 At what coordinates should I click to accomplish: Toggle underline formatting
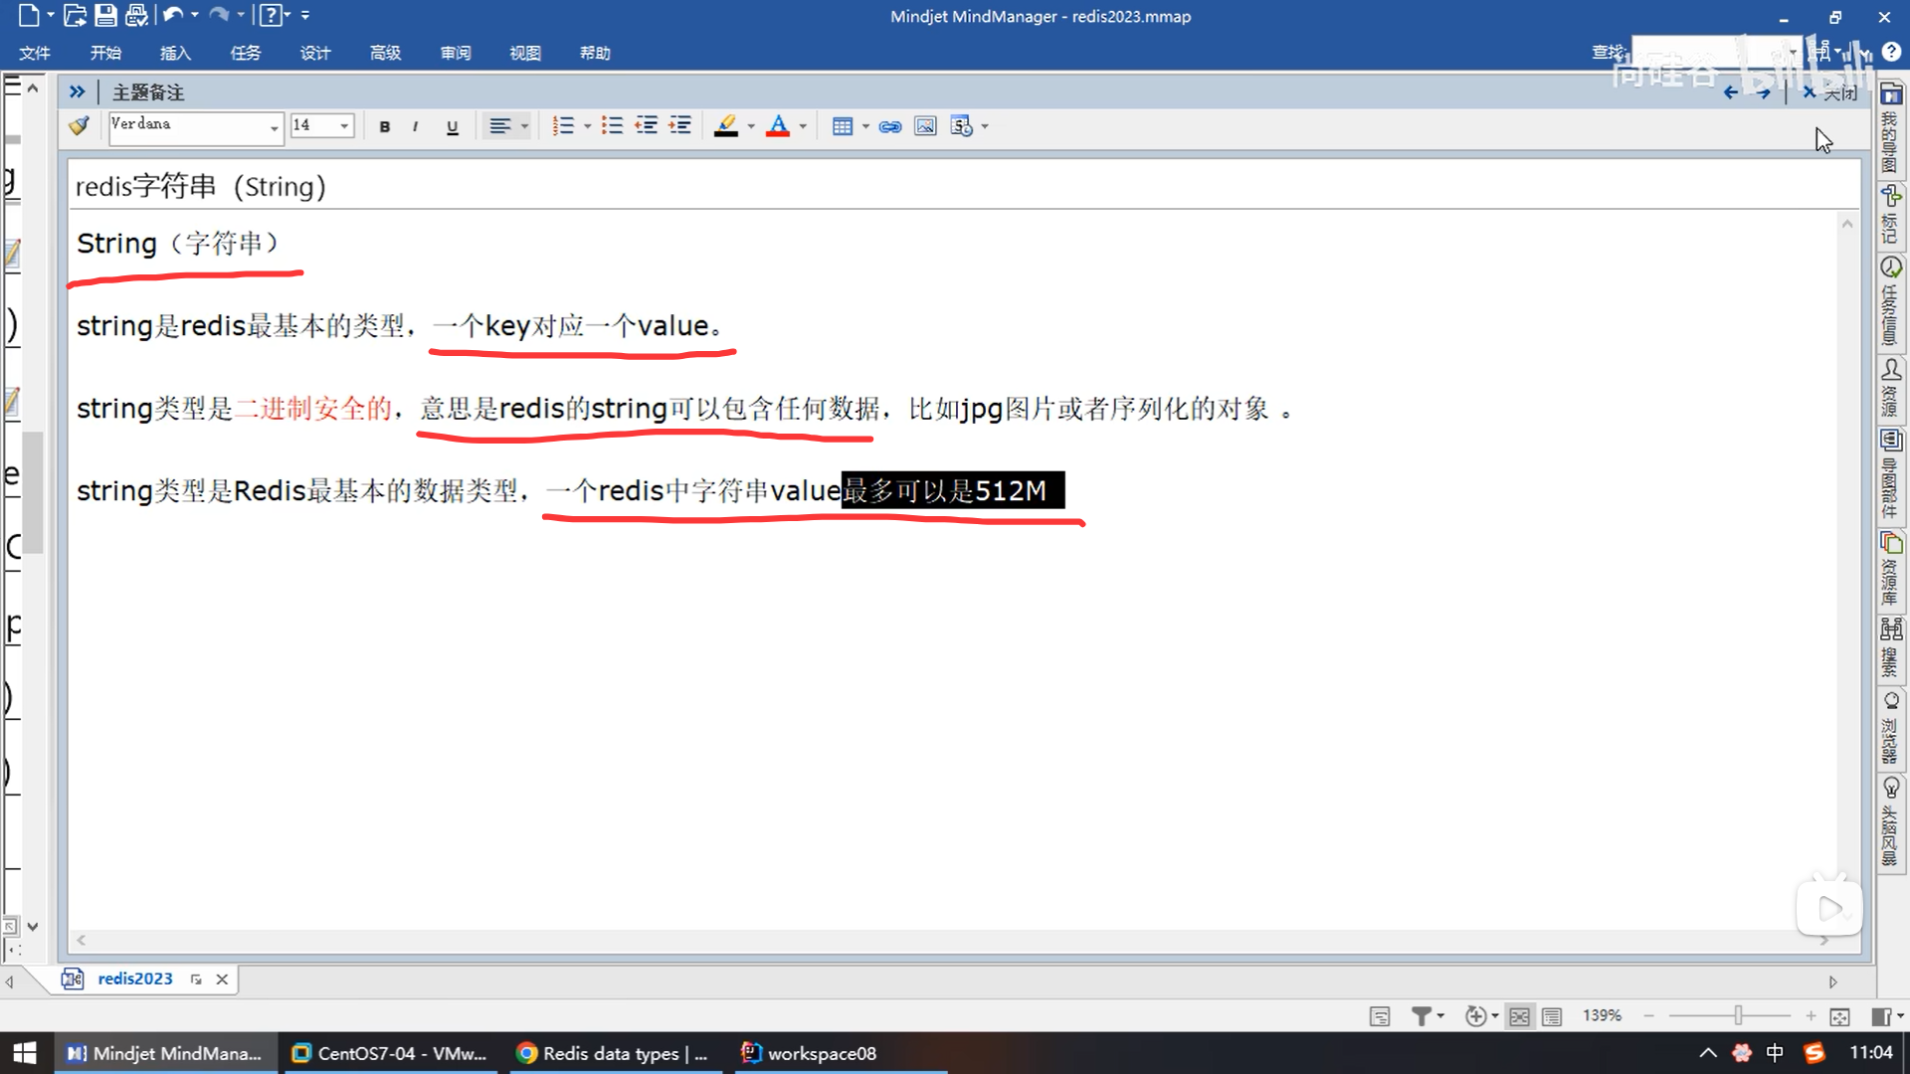453,126
